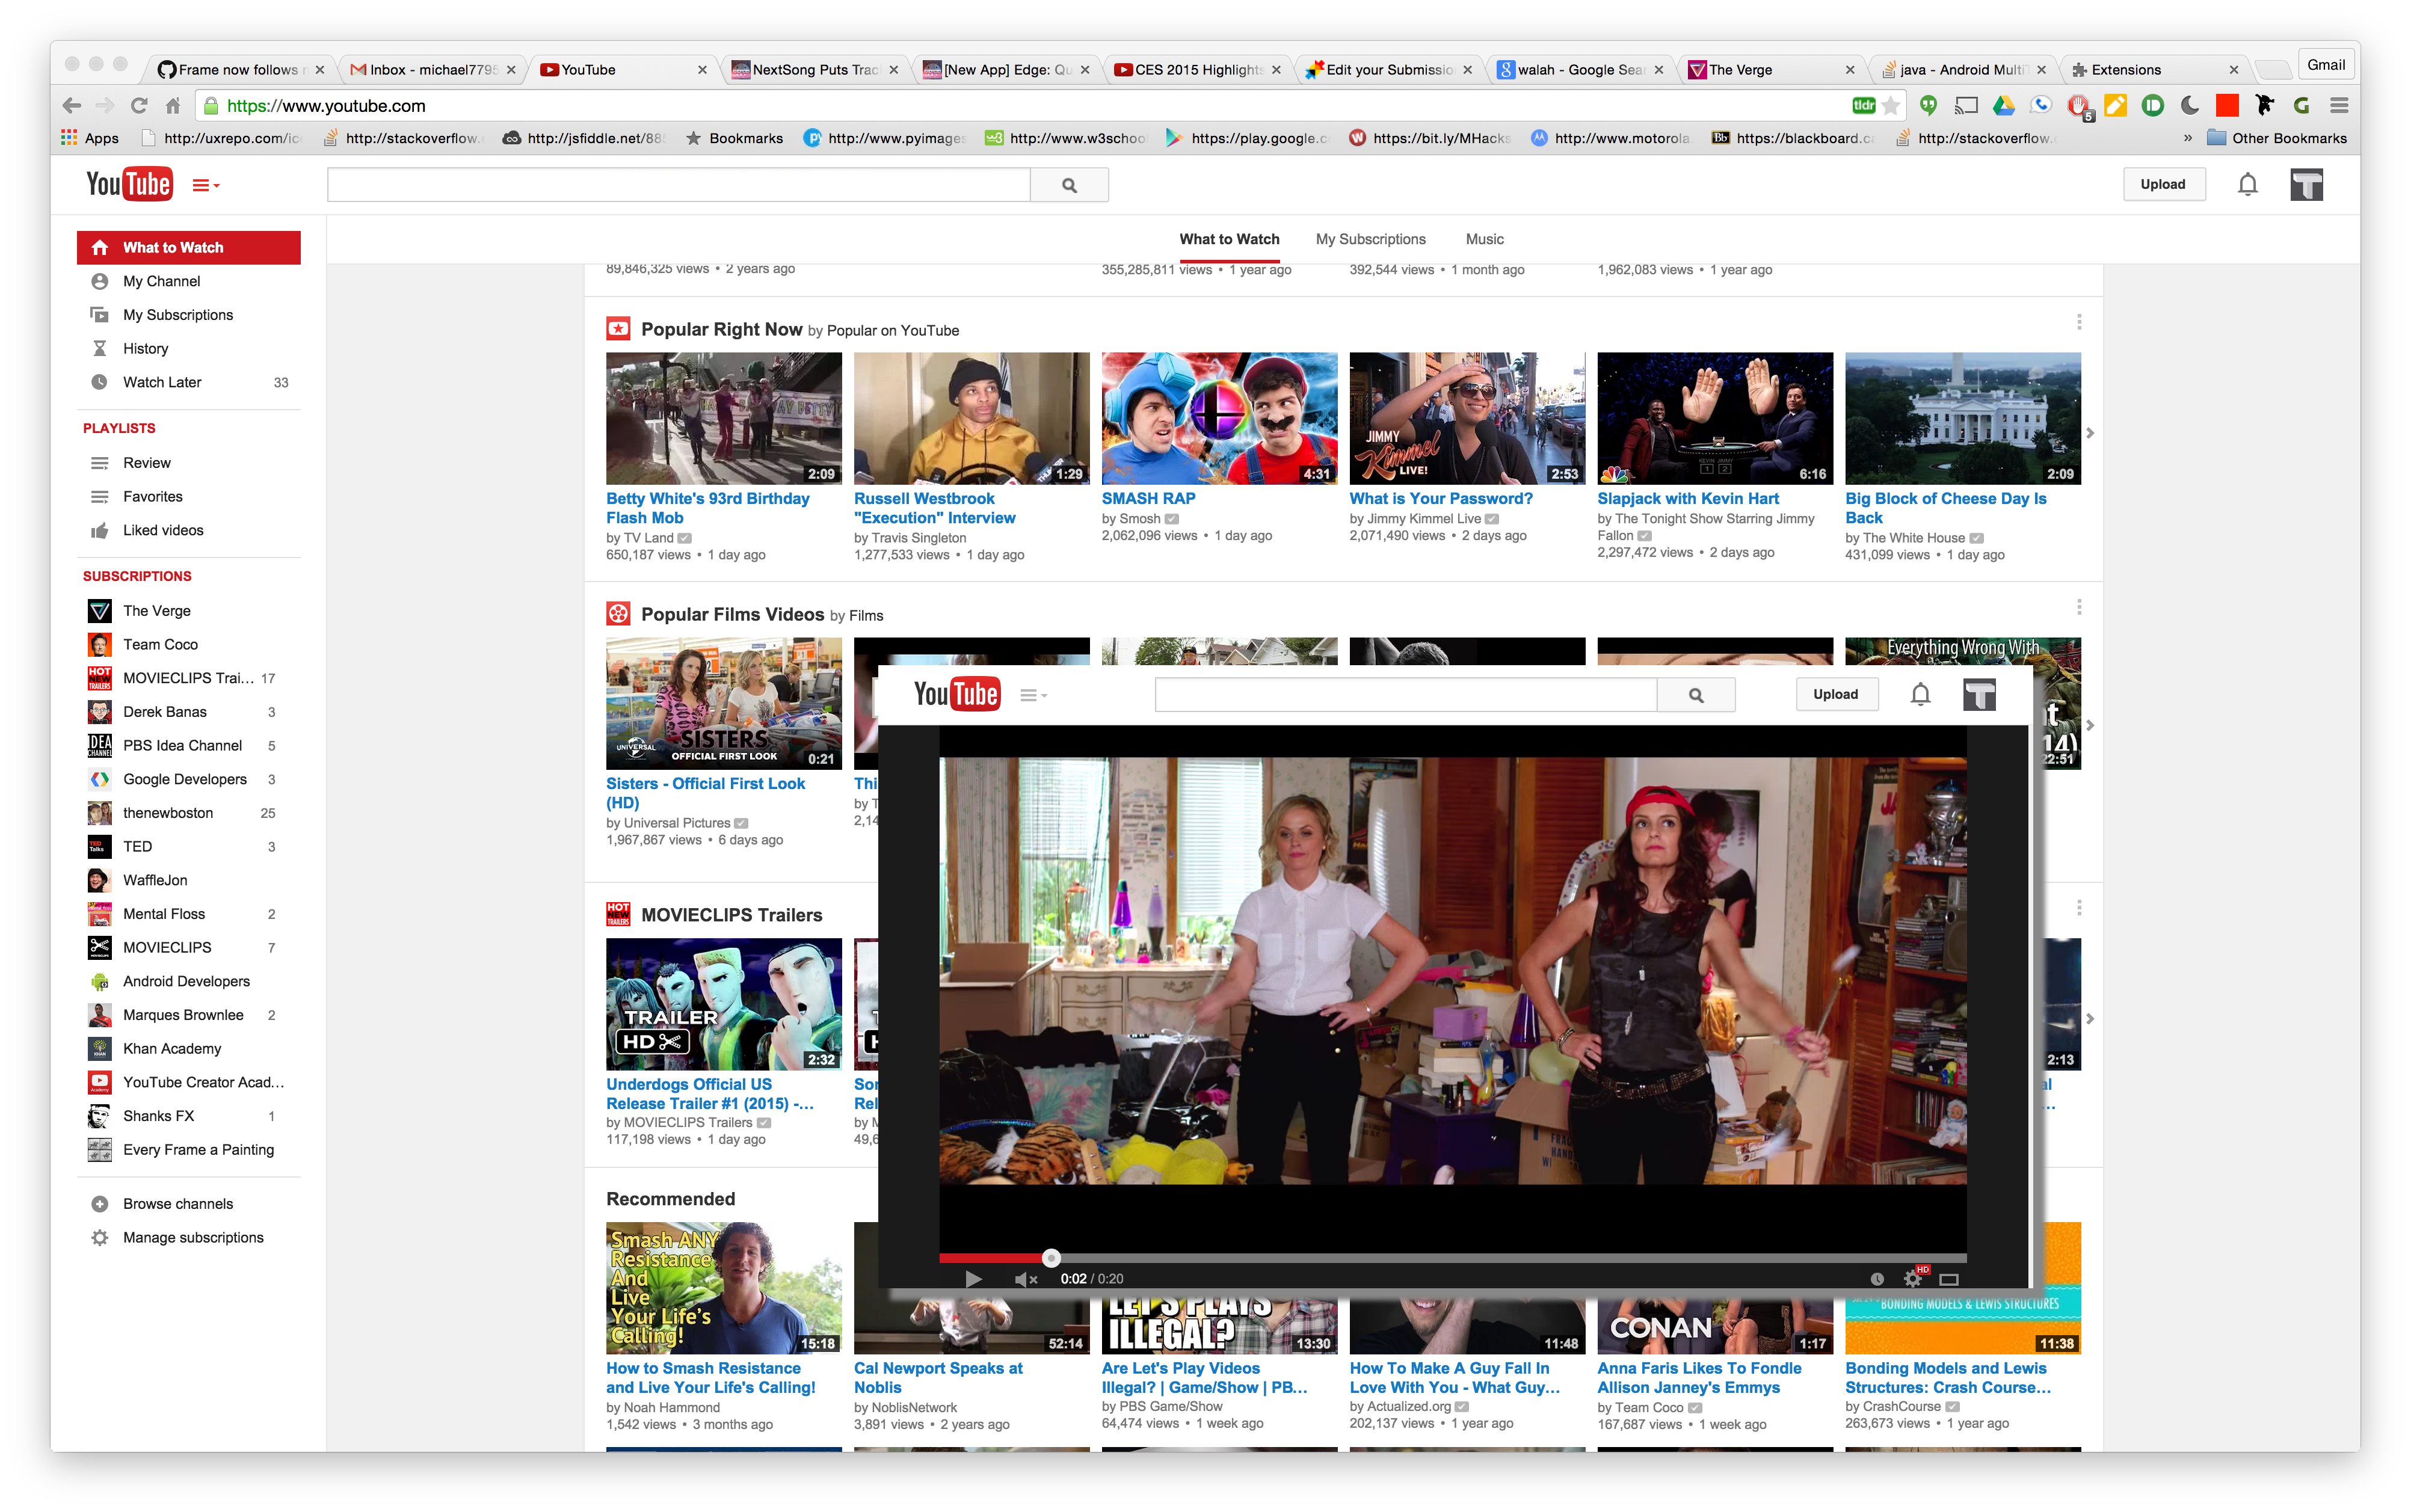Open the Popular Right Now section options menu
This screenshot has width=2411, height=1512.
pyautogui.click(x=2078, y=322)
